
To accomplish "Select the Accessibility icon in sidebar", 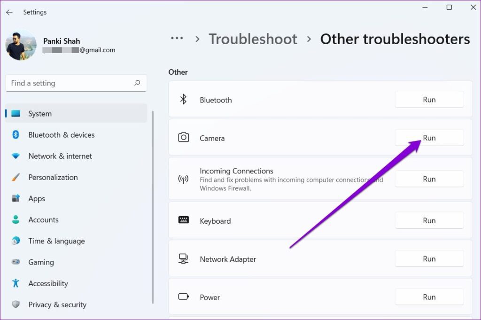I will 16,283.
